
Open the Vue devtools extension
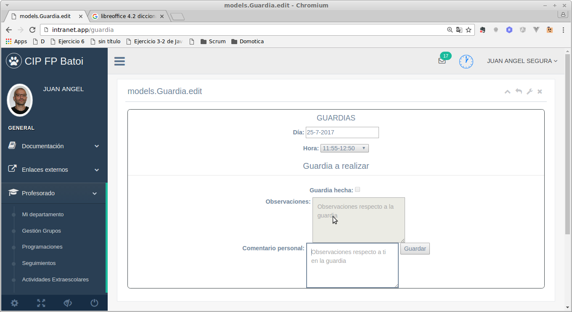pyautogui.click(x=536, y=30)
